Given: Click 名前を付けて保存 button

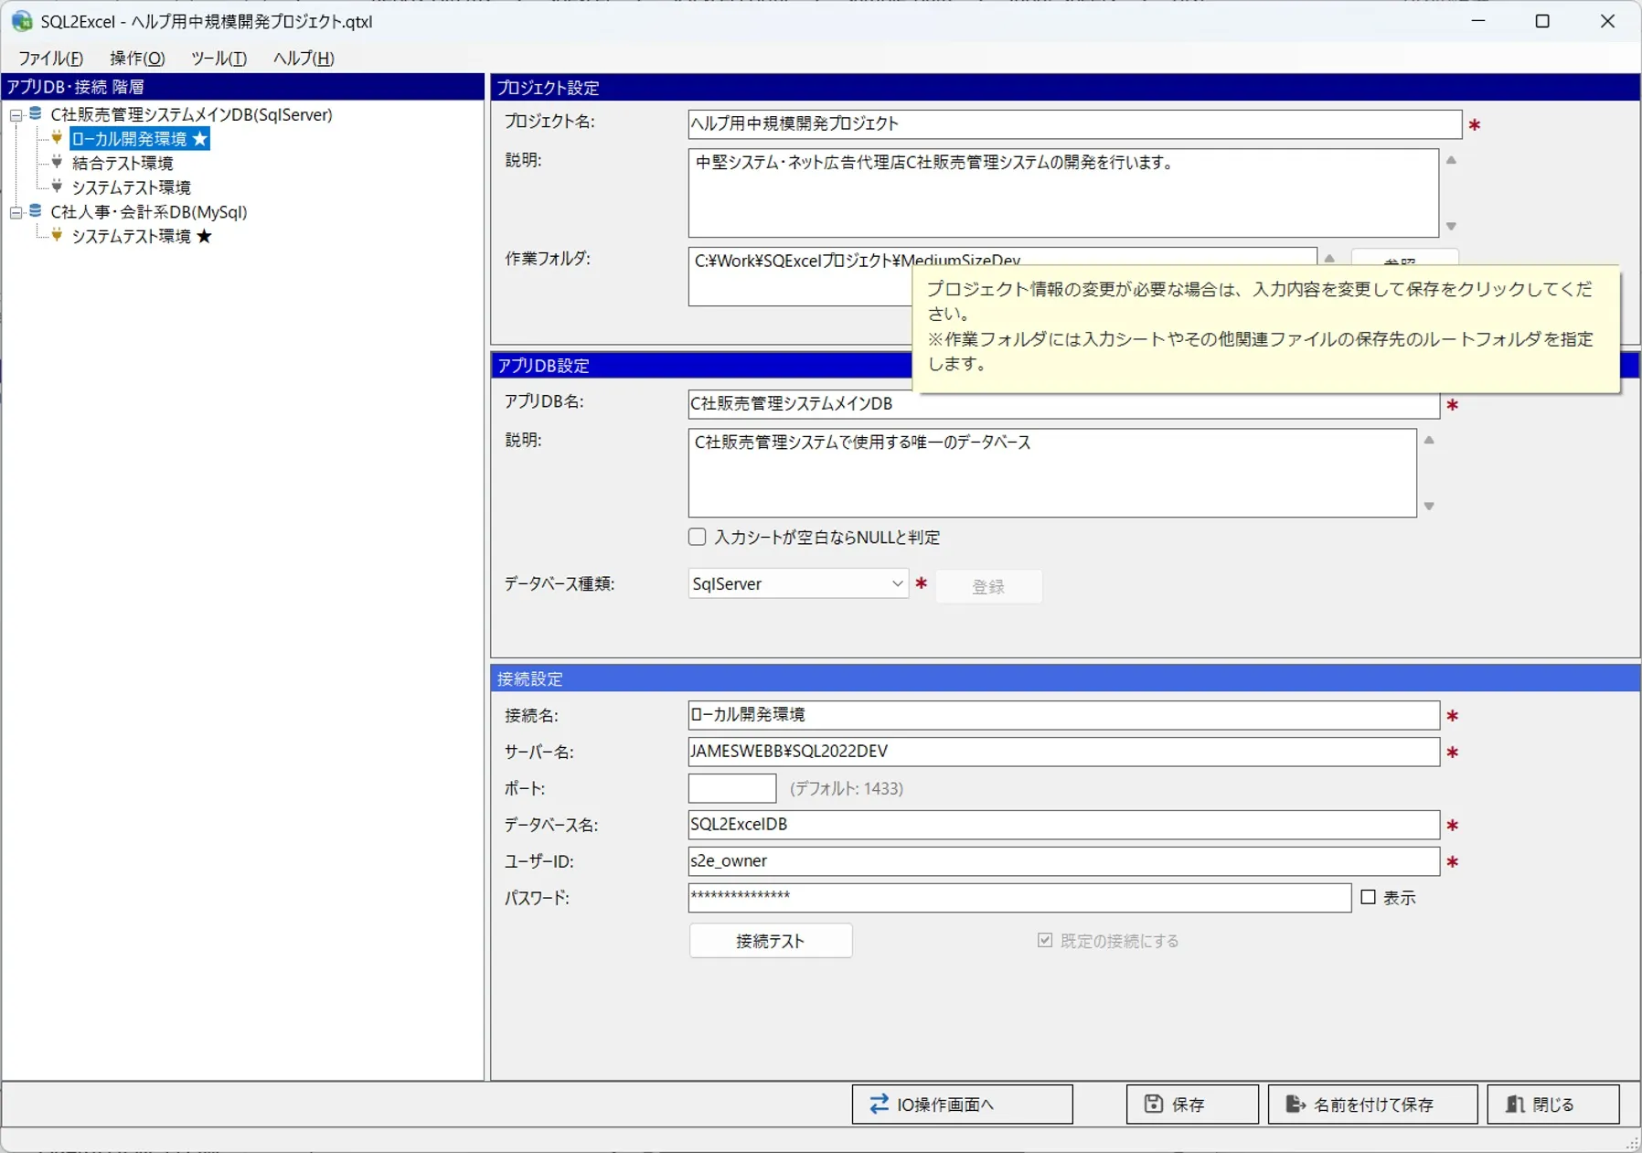Looking at the screenshot, I should click(1372, 1104).
